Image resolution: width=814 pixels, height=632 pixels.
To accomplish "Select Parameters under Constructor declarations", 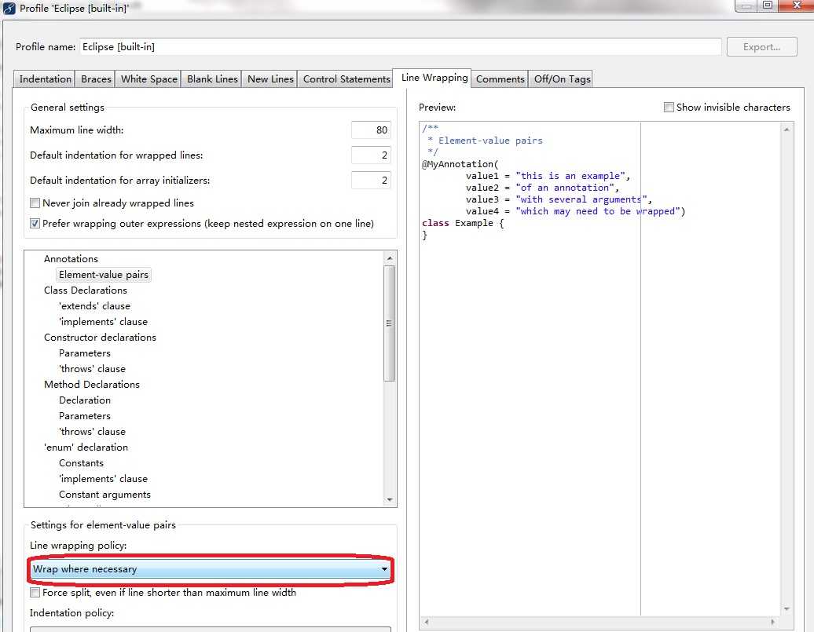I will (85, 353).
